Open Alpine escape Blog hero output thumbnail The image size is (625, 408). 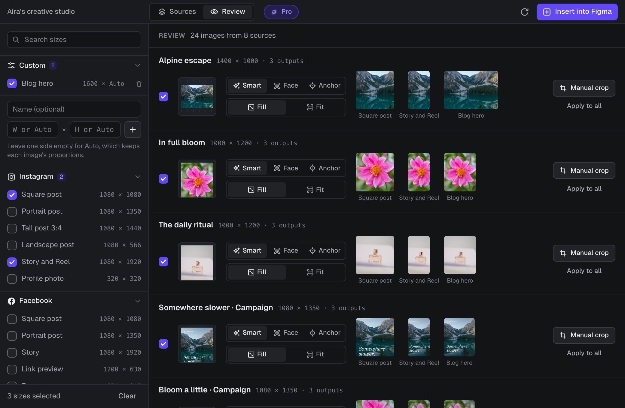coord(471,90)
